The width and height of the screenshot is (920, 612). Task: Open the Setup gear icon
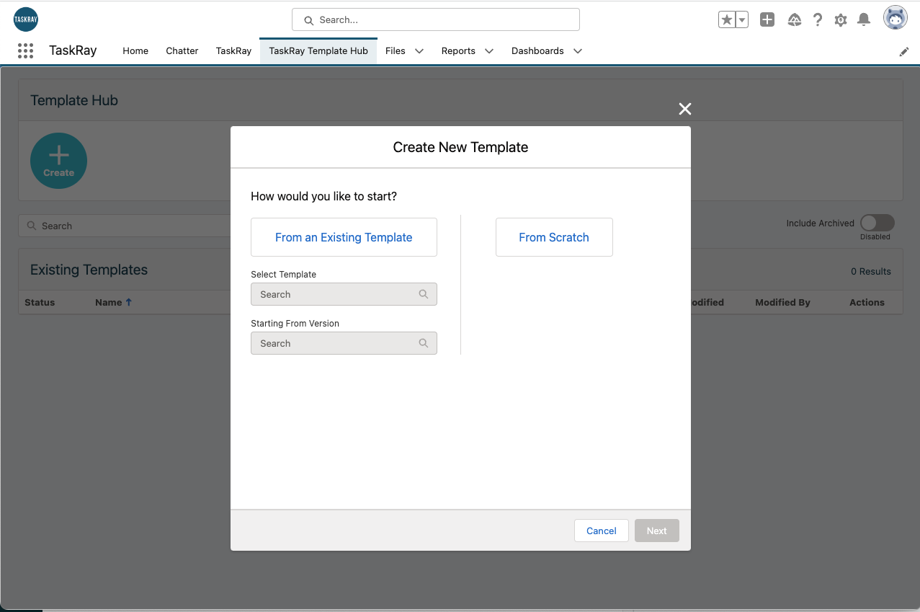841,20
